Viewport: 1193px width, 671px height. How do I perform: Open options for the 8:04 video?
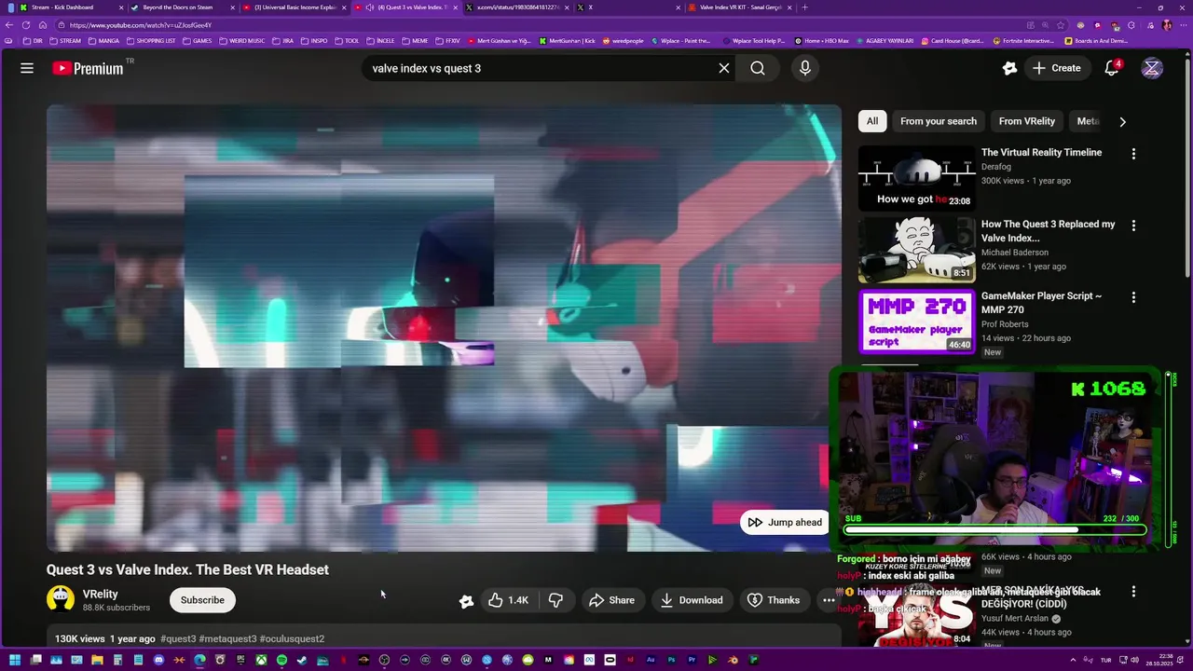point(1133,592)
